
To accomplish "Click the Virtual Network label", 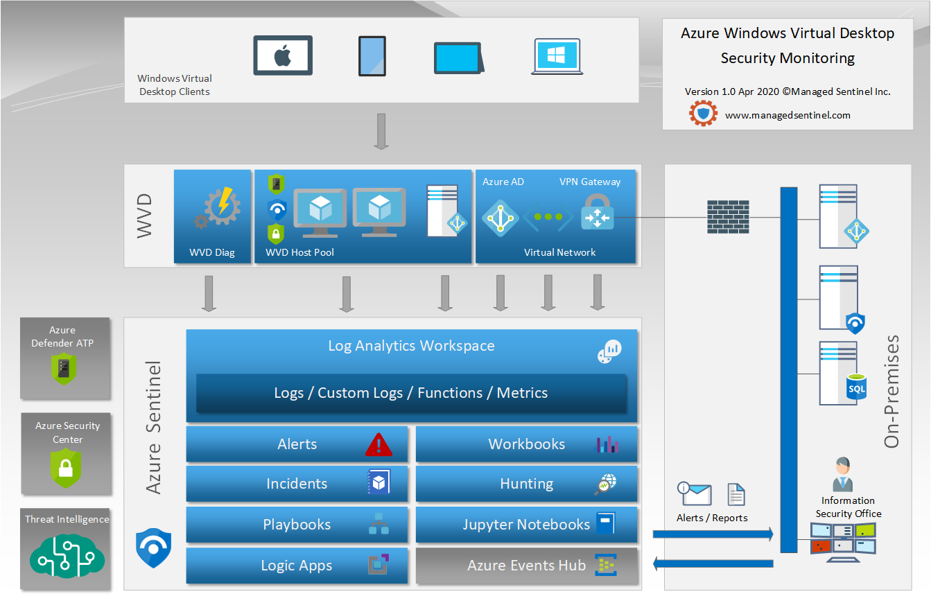I will click(x=559, y=252).
